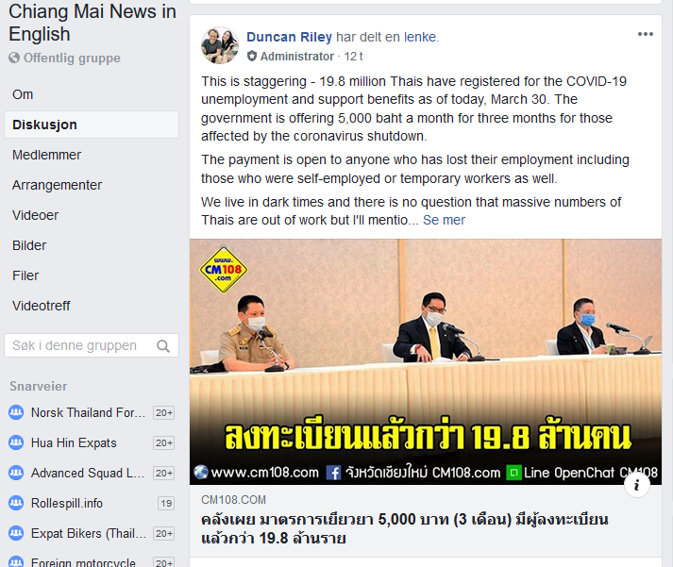Image resolution: width=673 pixels, height=567 pixels.
Task: Open the post options three-dot menu
Action: coord(645,34)
